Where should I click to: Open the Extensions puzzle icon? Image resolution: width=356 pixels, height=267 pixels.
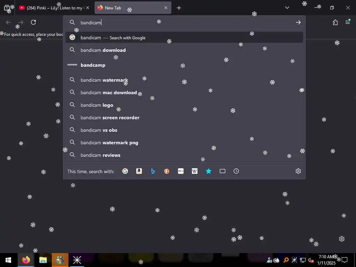click(335, 22)
